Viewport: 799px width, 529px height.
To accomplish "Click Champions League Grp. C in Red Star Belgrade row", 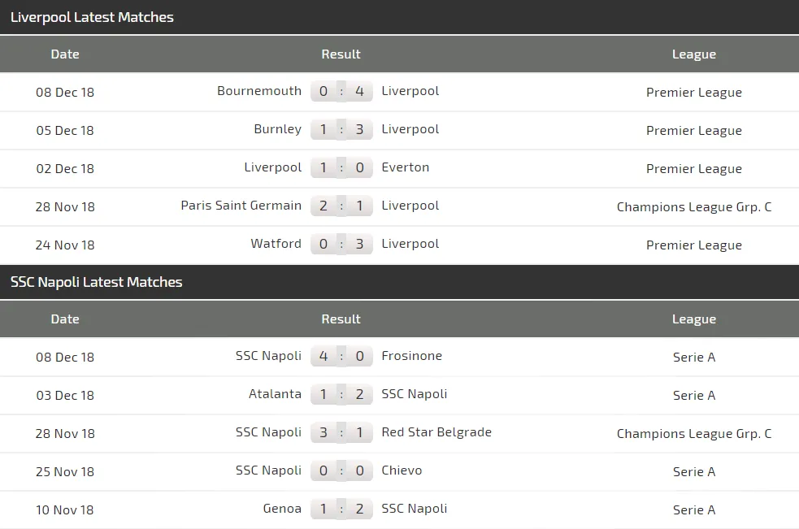I will 694,433.
